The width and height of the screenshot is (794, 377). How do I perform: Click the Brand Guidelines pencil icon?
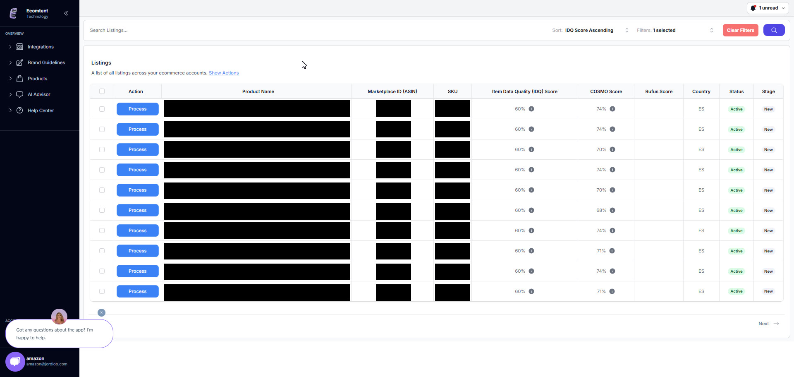pyautogui.click(x=19, y=62)
